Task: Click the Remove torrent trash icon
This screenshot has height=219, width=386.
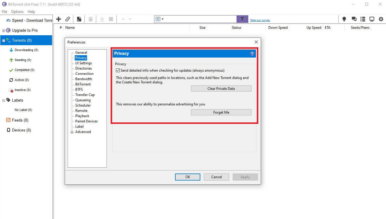Action: pos(91,19)
